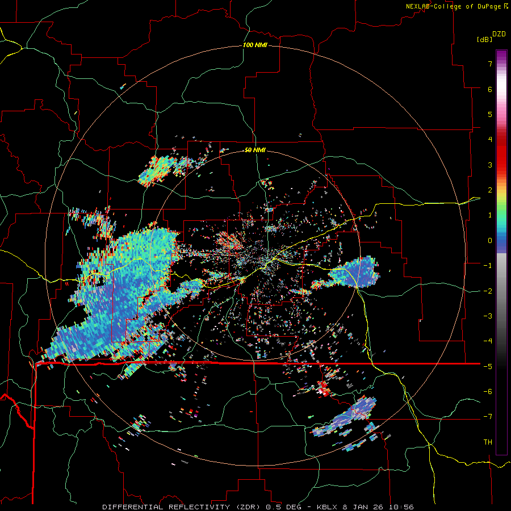Image resolution: width=511 pixels, height=511 pixels.
Task: Click the 1 value on the dB scale
Action: coord(490,215)
